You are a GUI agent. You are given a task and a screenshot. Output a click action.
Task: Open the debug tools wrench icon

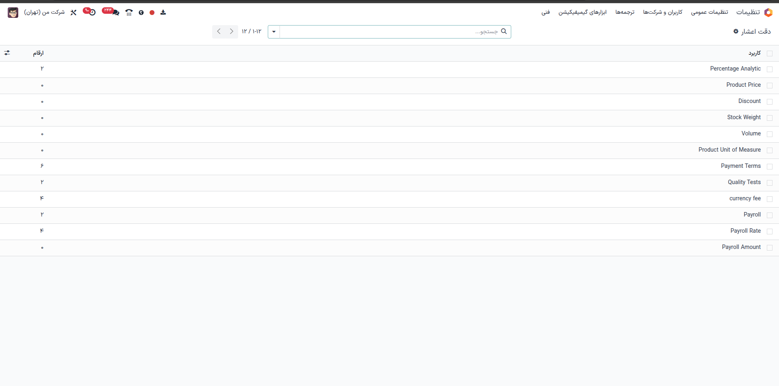point(73,13)
